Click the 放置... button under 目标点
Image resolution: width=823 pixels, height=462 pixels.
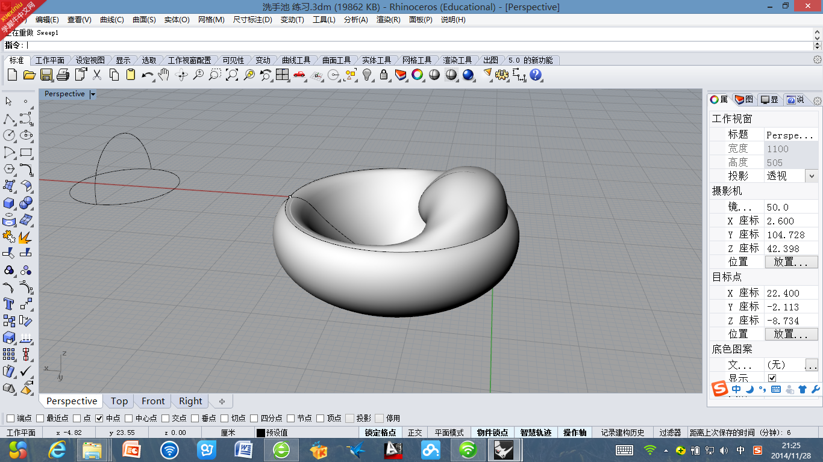tap(792, 334)
